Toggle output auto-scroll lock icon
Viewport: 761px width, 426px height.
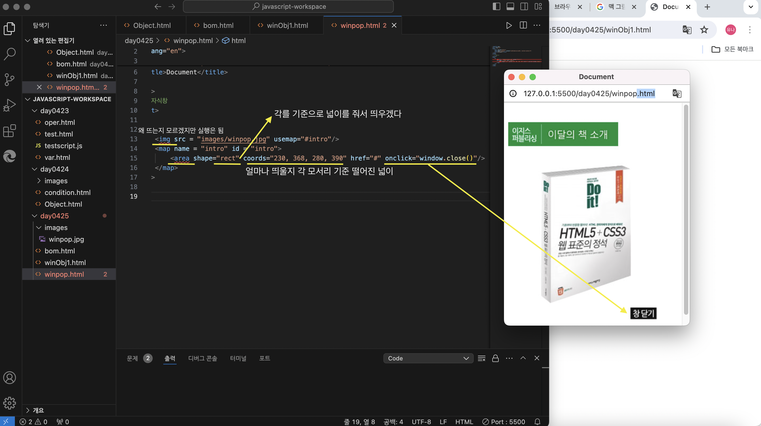(x=495, y=358)
